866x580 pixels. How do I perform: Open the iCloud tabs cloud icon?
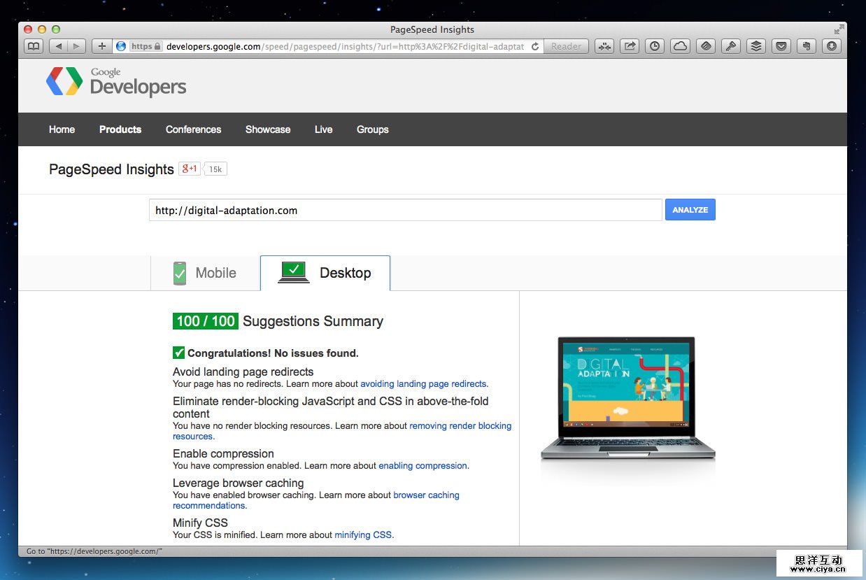[680, 46]
